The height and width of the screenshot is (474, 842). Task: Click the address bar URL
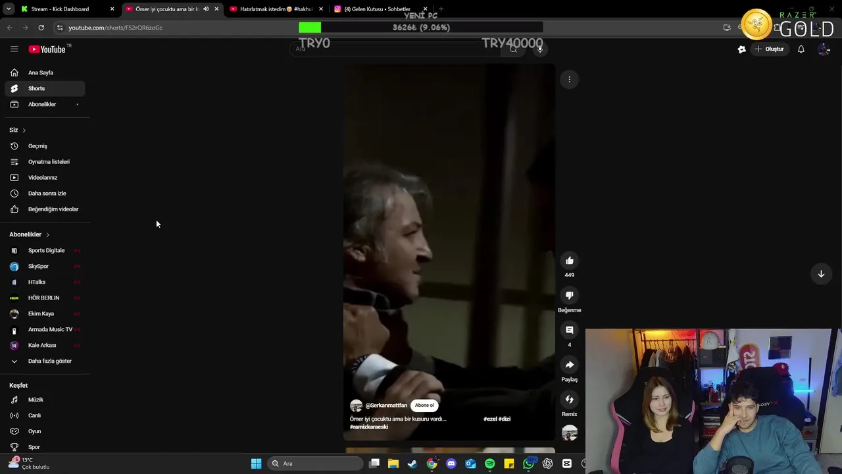116,28
